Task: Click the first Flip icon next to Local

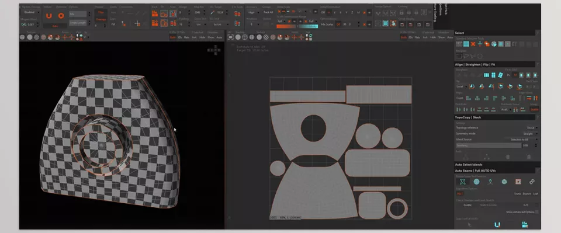Action: pyautogui.click(x=472, y=86)
